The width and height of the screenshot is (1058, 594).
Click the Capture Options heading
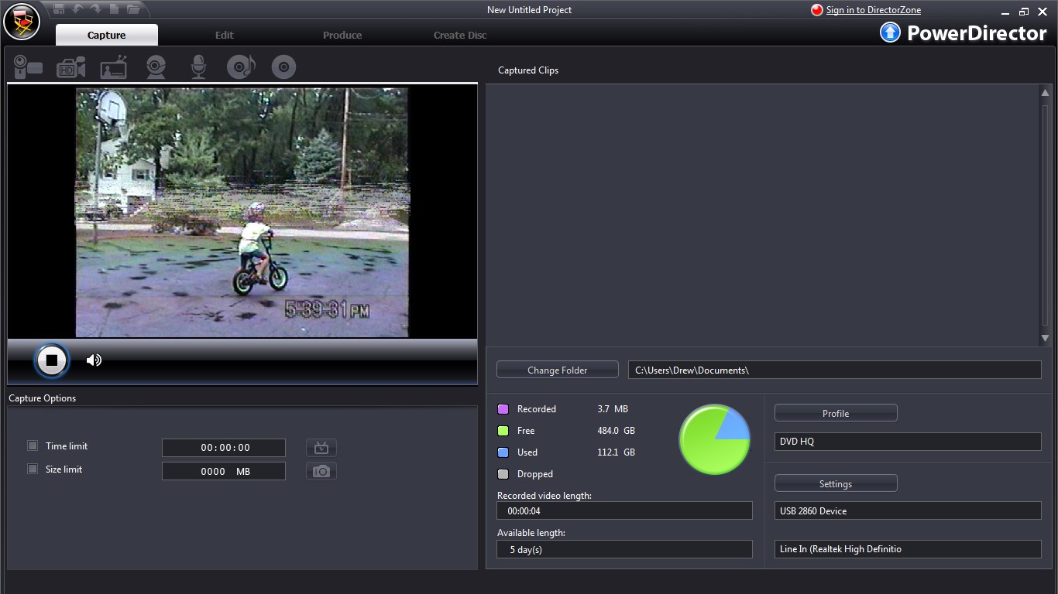(43, 398)
